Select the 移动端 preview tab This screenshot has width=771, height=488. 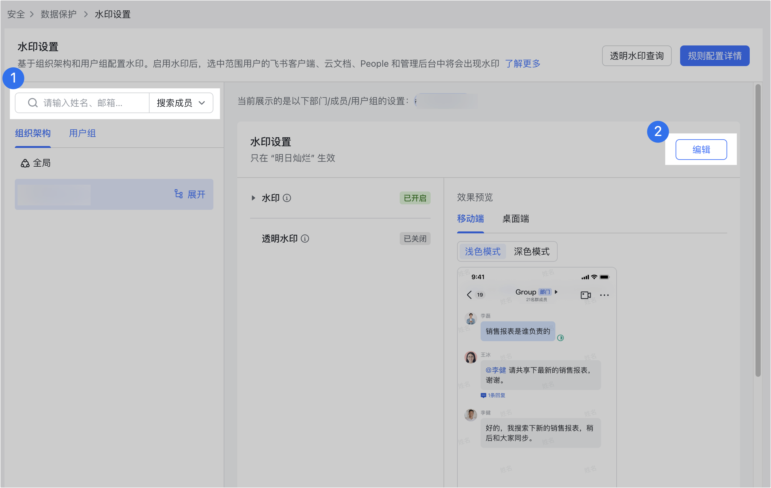[470, 219]
